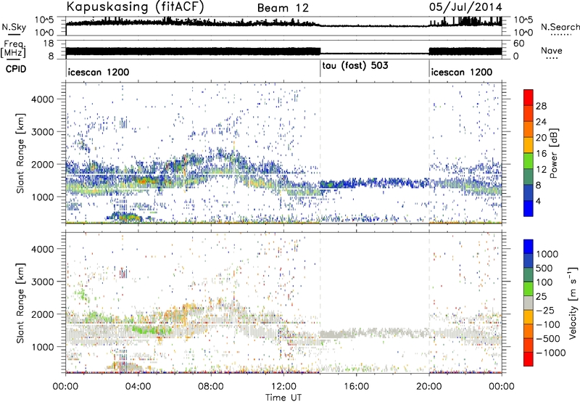
Task: Select Slant Range [km] label of power panel
Action: coord(20,153)
